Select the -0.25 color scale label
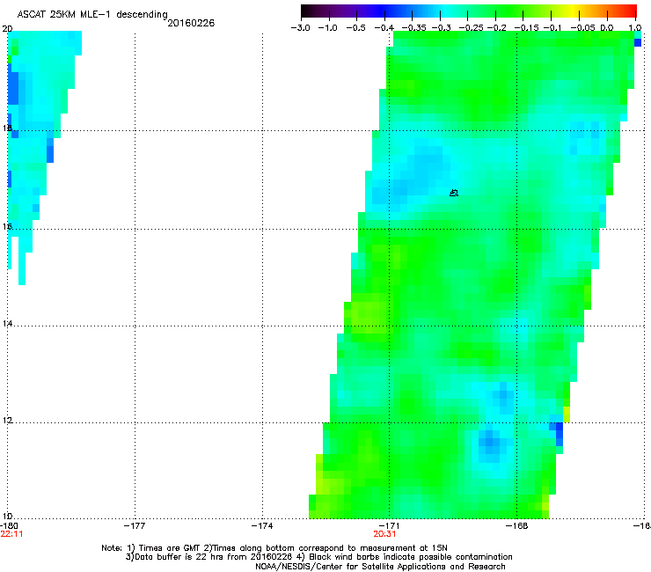 point(471,28)
